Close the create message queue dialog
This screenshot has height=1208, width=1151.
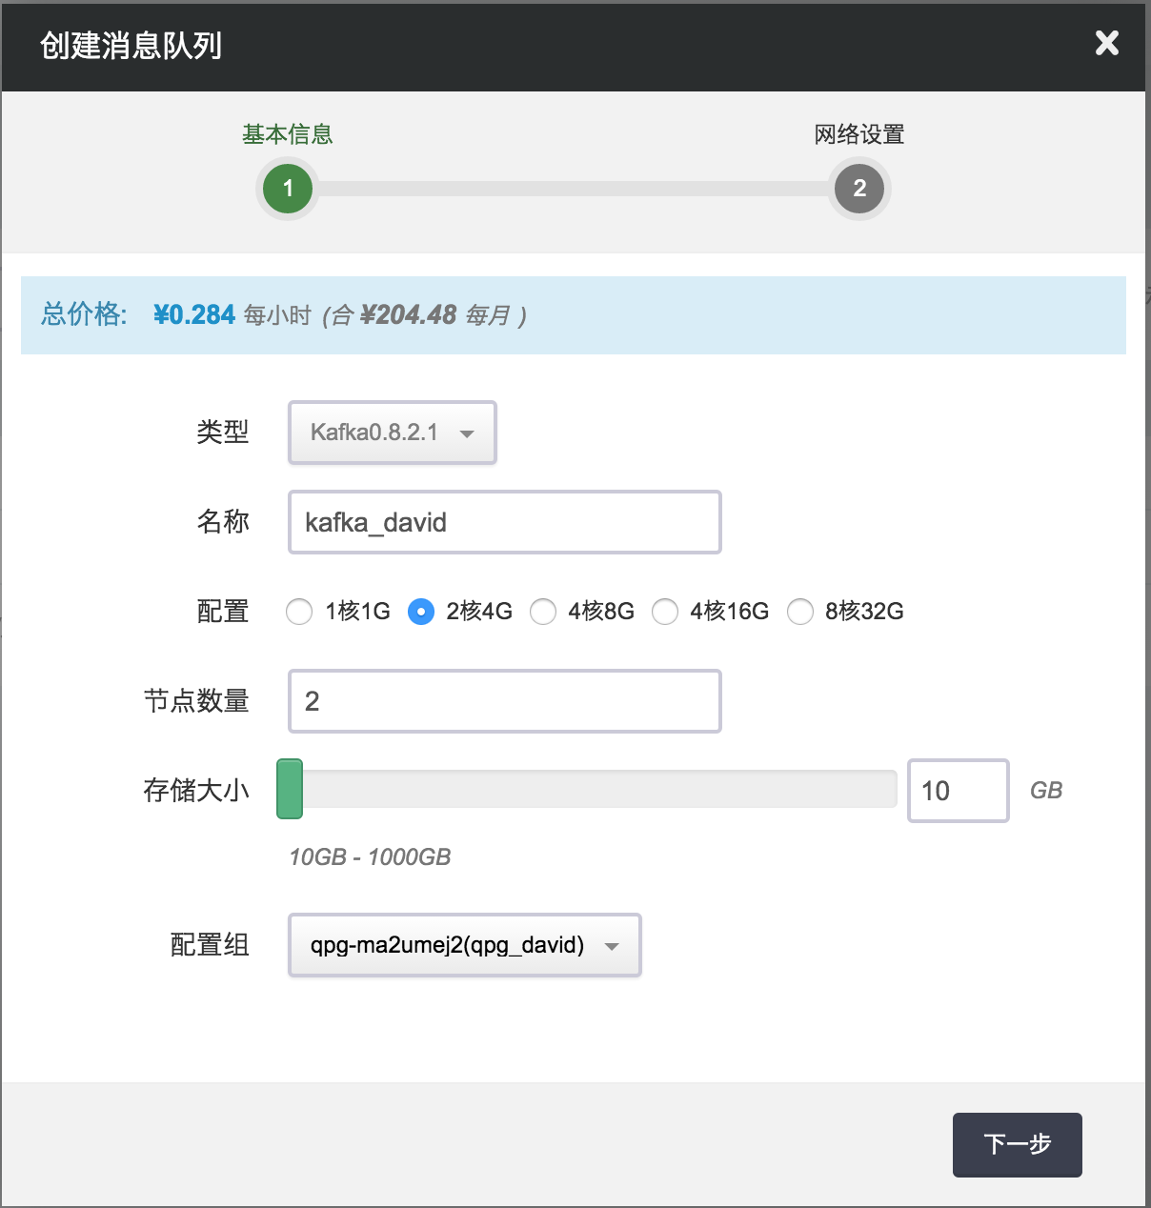coord(1106,43)
